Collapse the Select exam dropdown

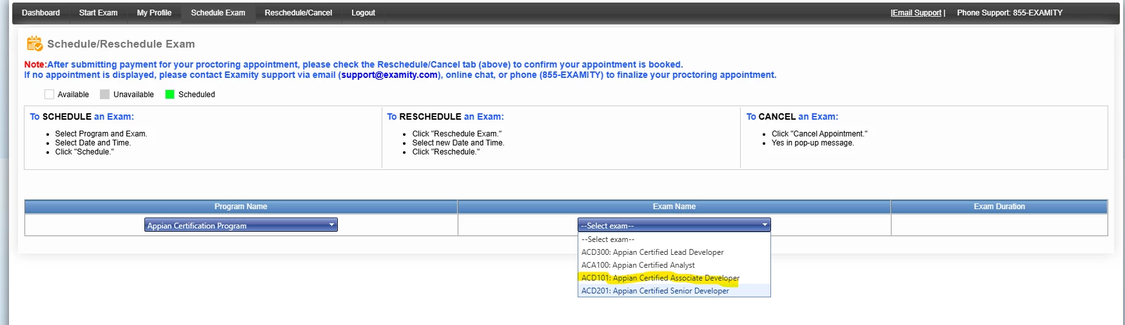pos(674,225)
